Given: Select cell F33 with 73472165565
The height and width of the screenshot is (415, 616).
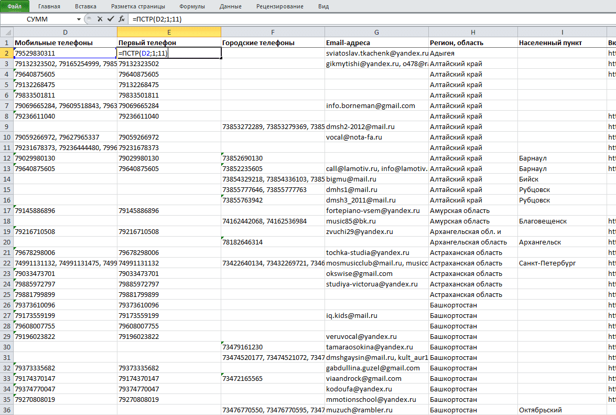Looking at the screenshot, I should [x=273, y=378].
